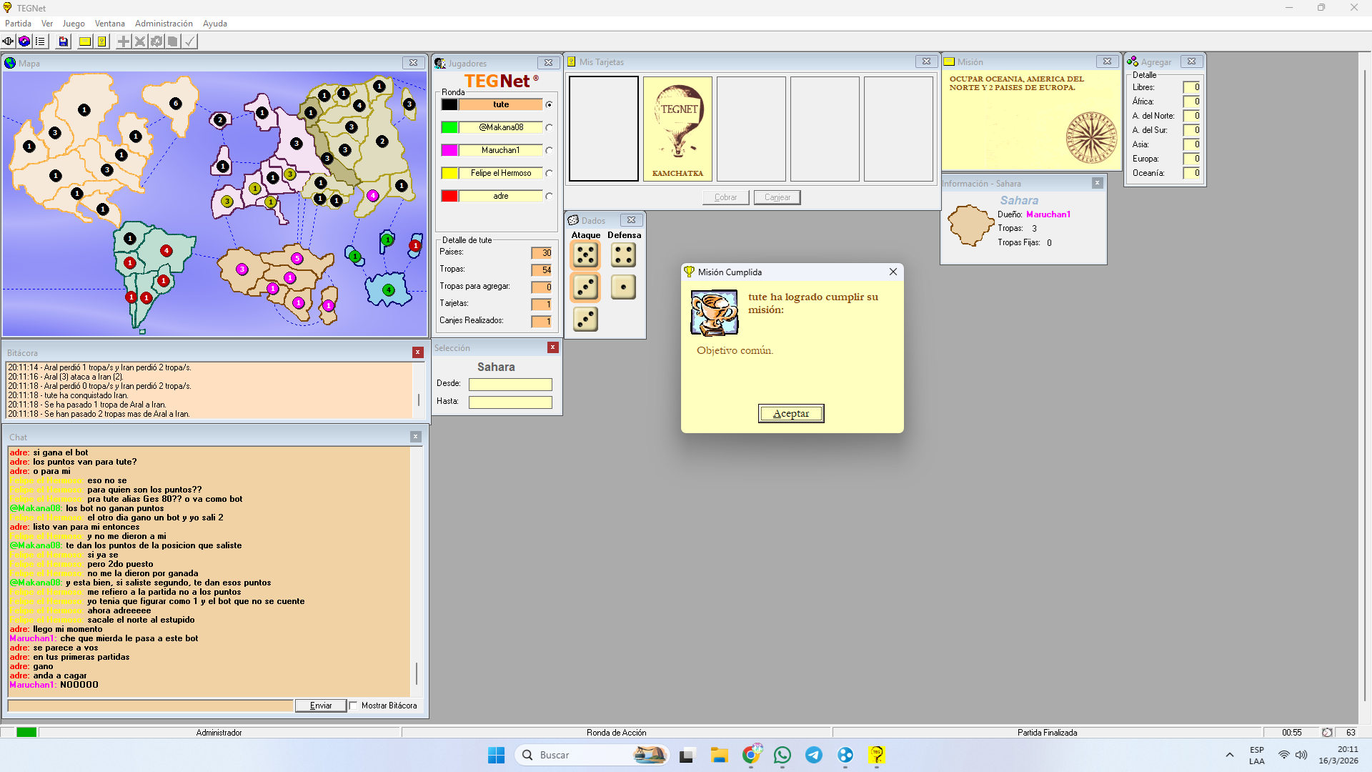Open the Administración menu
This screenshot has width=1372, height=772.
pos(164,24)
